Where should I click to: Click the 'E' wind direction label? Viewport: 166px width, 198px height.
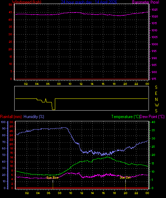pyautogui.click(x=156, y=93)
